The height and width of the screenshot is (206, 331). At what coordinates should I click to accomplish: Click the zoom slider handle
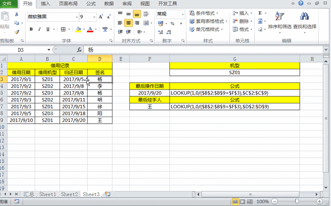297,201
